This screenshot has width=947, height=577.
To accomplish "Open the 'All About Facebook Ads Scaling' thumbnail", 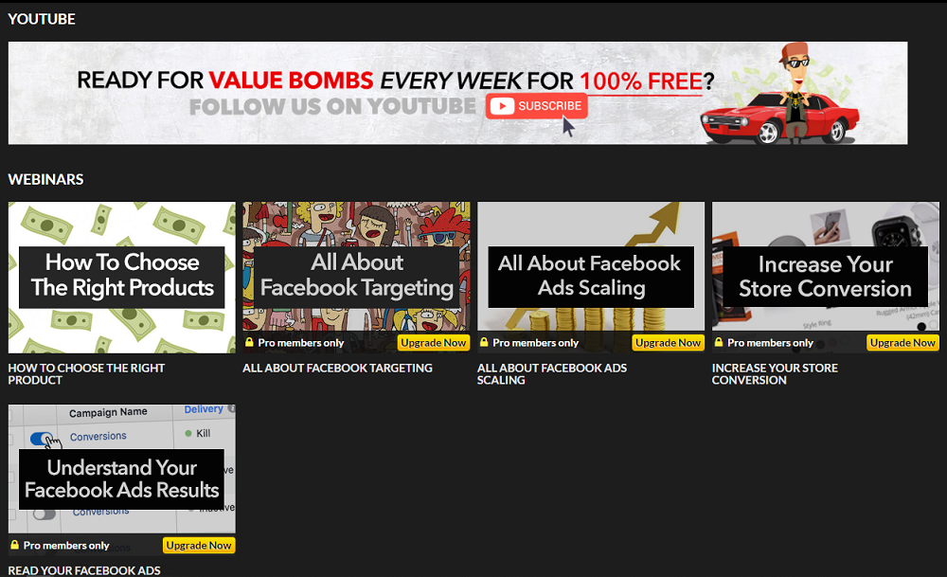I will (591, 276).
